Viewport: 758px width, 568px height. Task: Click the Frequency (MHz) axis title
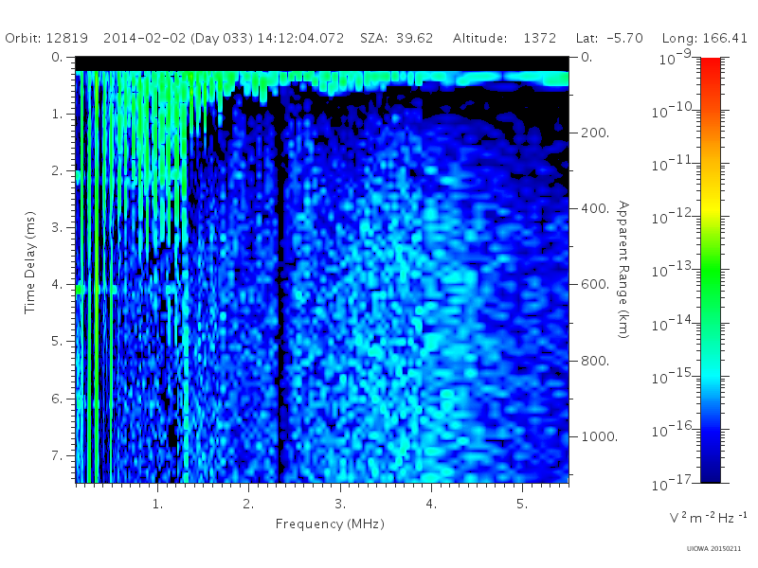pyautogui.click(x=330, y=524)
